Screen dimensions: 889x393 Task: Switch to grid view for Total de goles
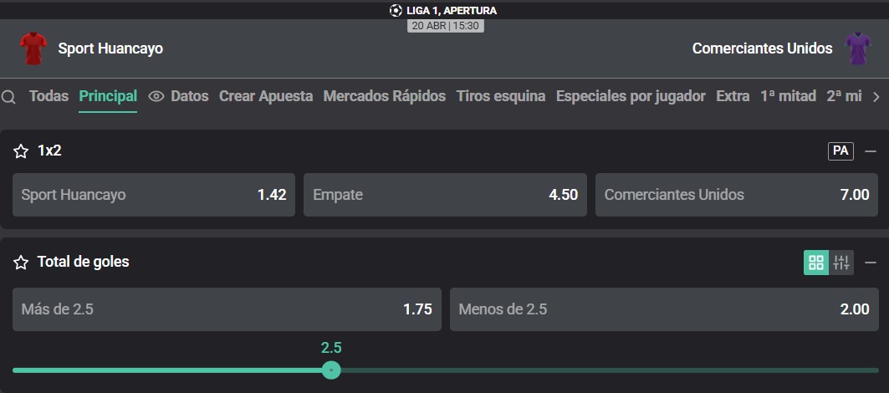(816, 263)
